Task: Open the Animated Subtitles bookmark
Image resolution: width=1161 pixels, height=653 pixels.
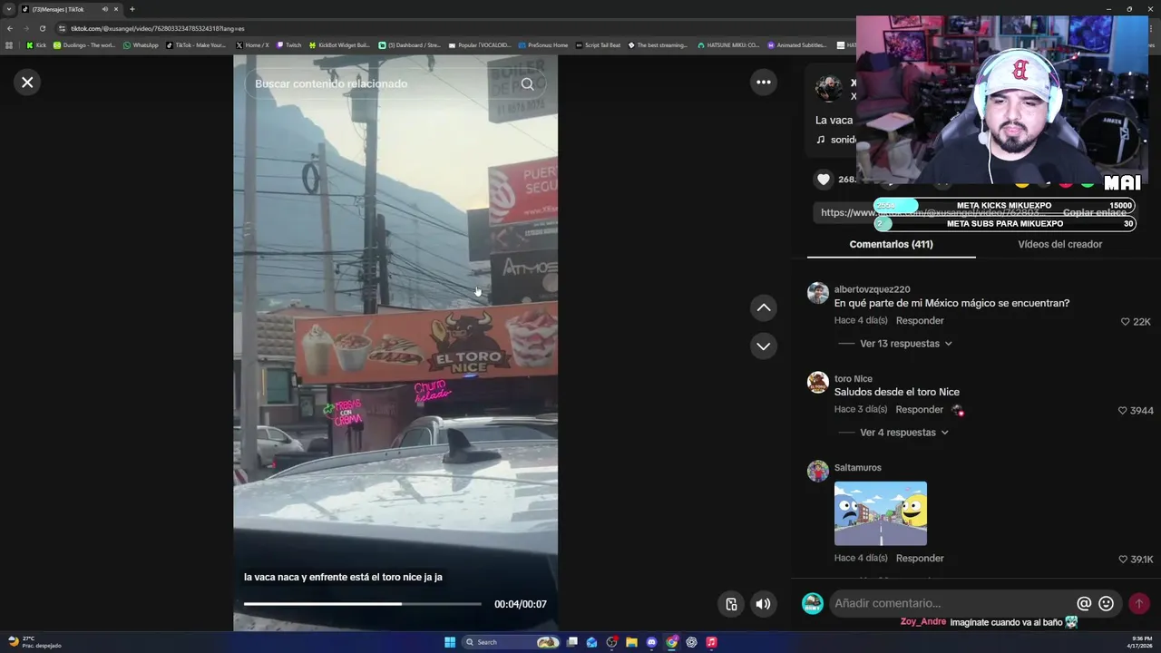Action: [797, 45]
